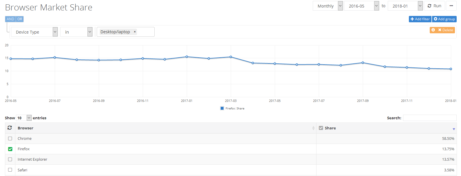Click the more options ellipsis button
This screenshot has height=176, width=461.
click(x=451, y=6)
